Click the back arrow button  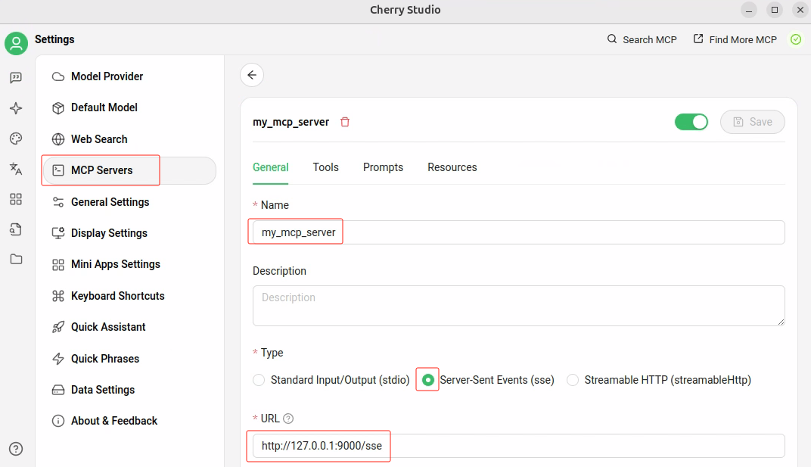pyautogui.click(x=252, y=75)
